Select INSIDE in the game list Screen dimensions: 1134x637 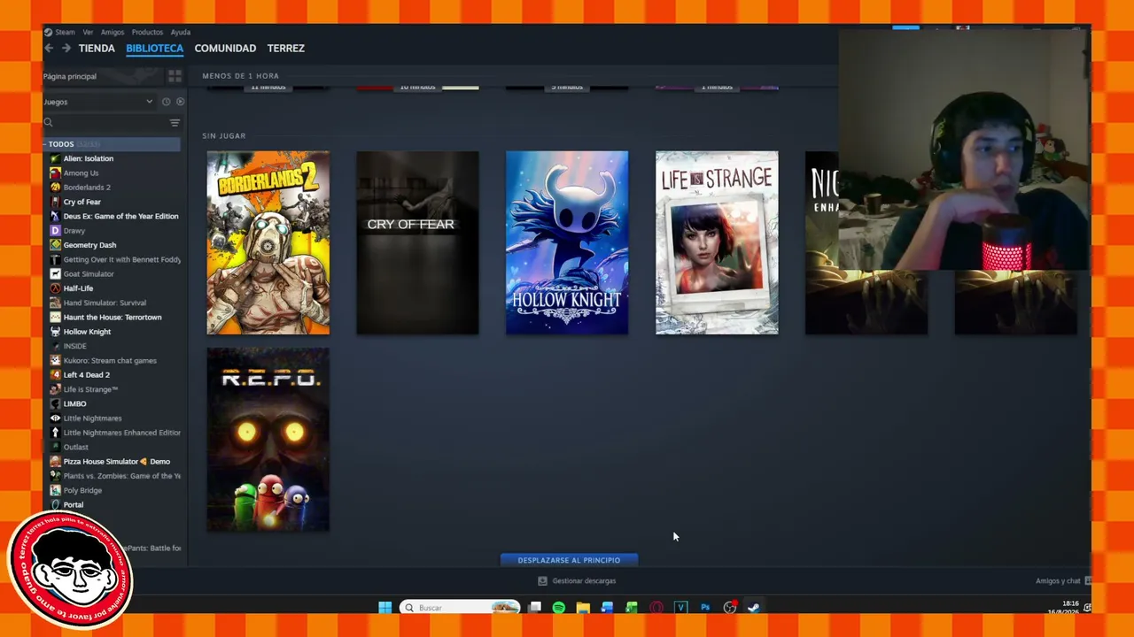[74, 346]
